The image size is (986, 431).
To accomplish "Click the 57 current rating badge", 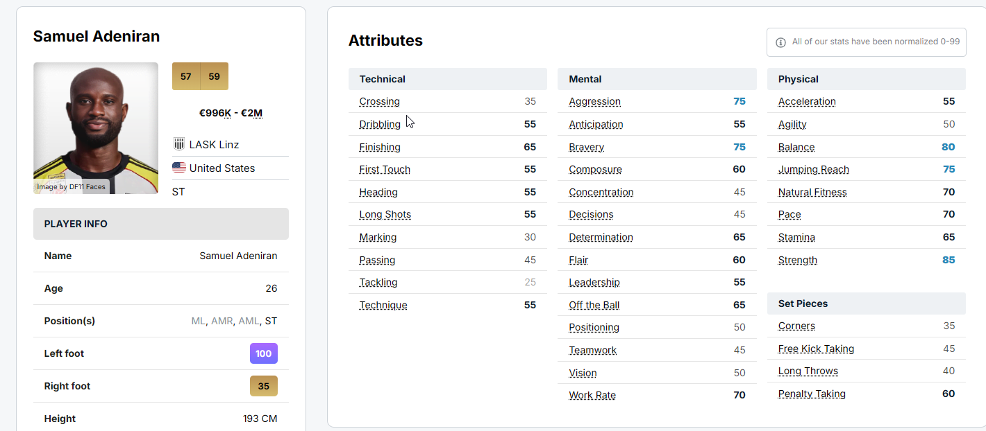I will click(x=186, y=76).
